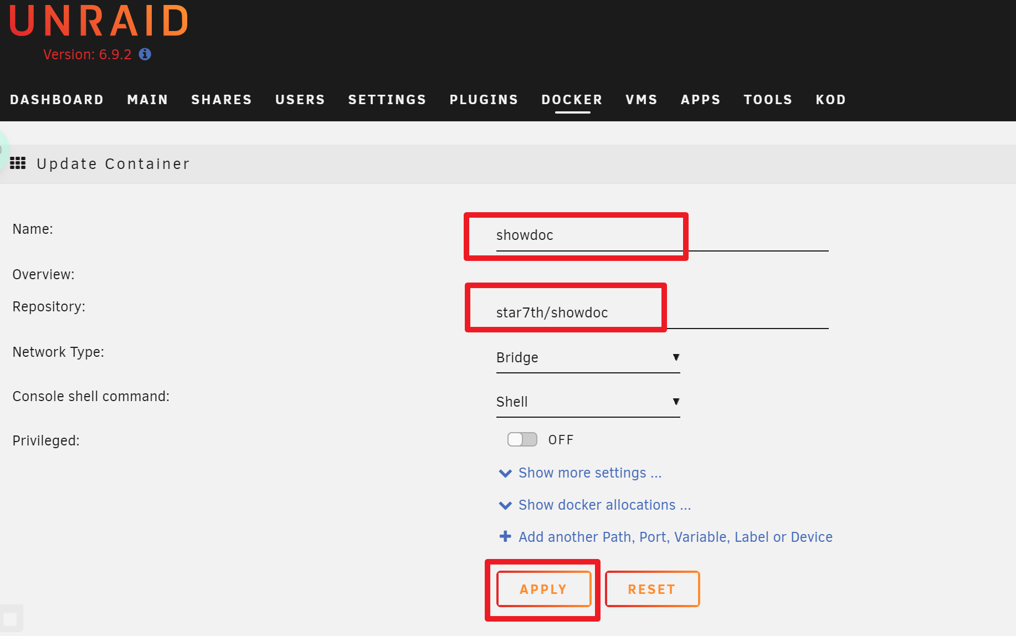This screenshot has height=636, width=1016.
Task: Open the Network Type dropdown
Action: pyautogui.click(x=588, y=358)
